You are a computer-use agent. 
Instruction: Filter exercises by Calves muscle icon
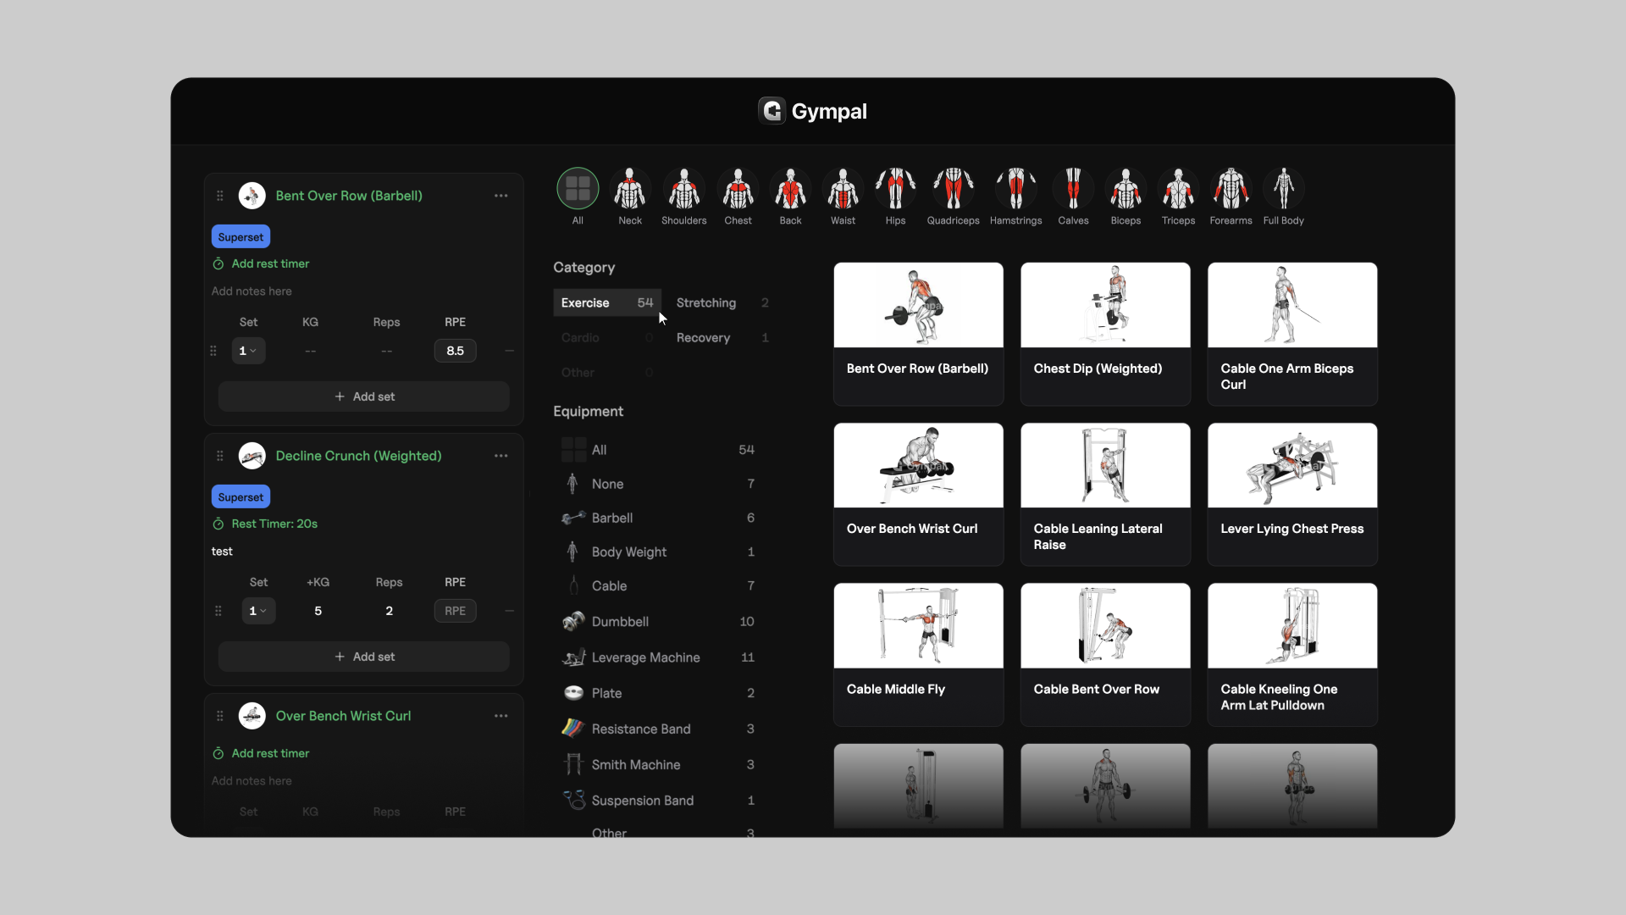pyautogui.click(x=1073, y=188)
